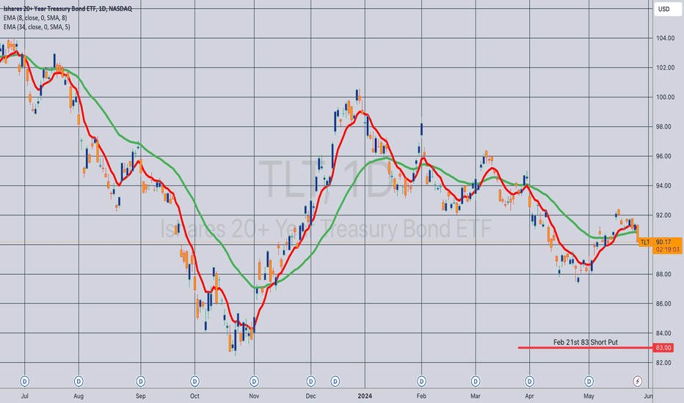
Task: Open the dividend marker above the Sep label
Action: click(140, 382)
